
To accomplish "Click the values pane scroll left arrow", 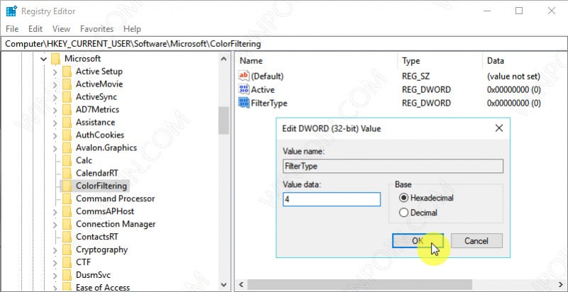I will pos(241,284).
